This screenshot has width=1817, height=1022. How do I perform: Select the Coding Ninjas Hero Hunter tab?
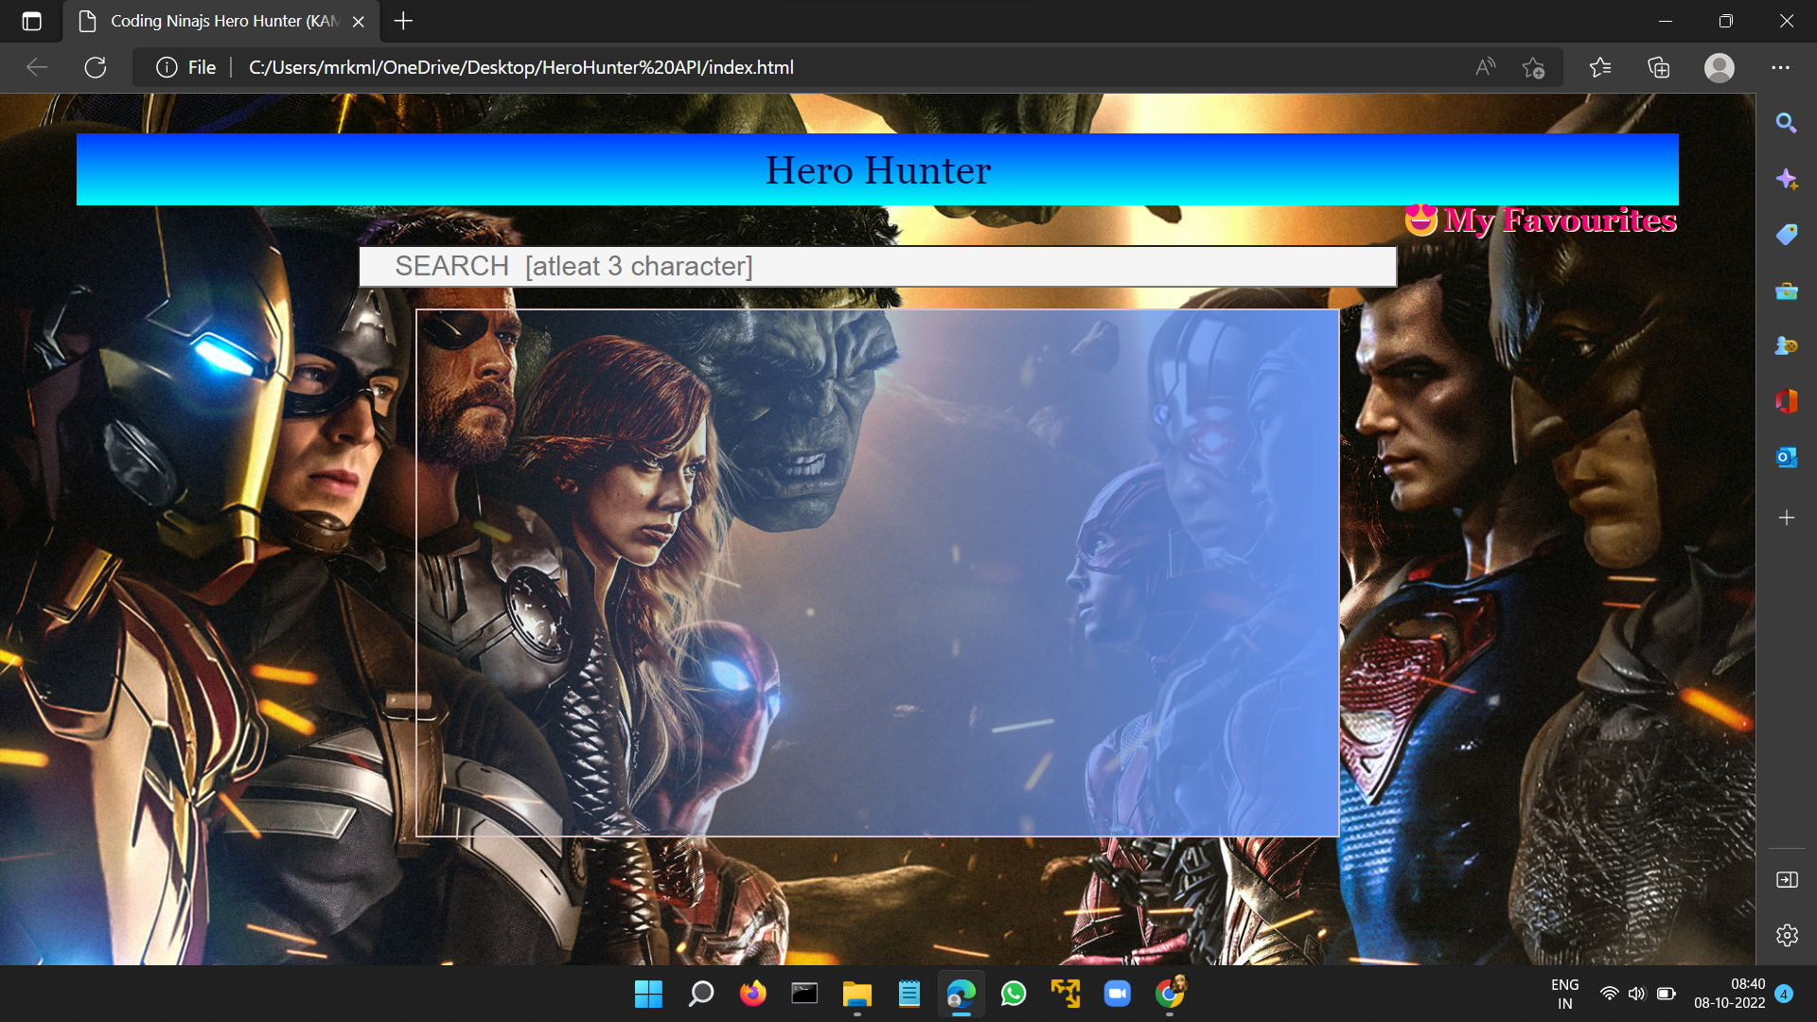coord(218,21)
